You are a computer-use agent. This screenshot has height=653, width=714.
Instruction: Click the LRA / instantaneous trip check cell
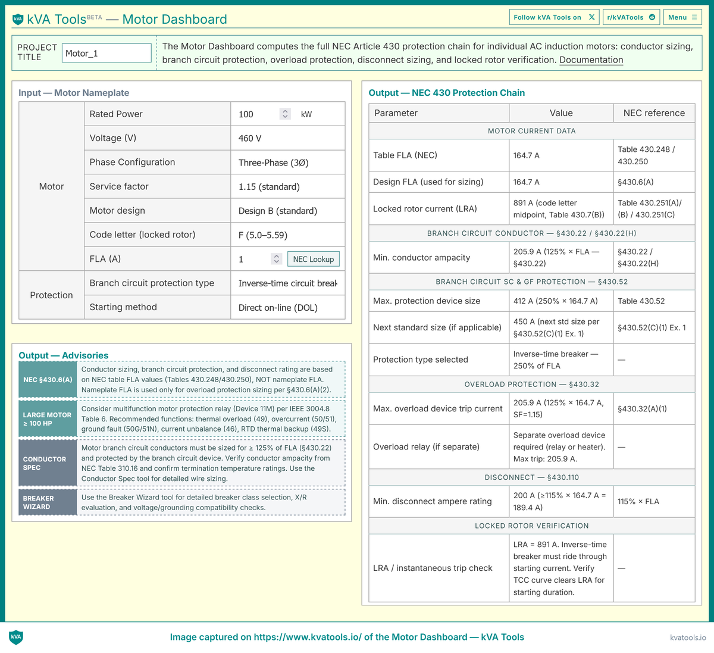pos(439,568)
